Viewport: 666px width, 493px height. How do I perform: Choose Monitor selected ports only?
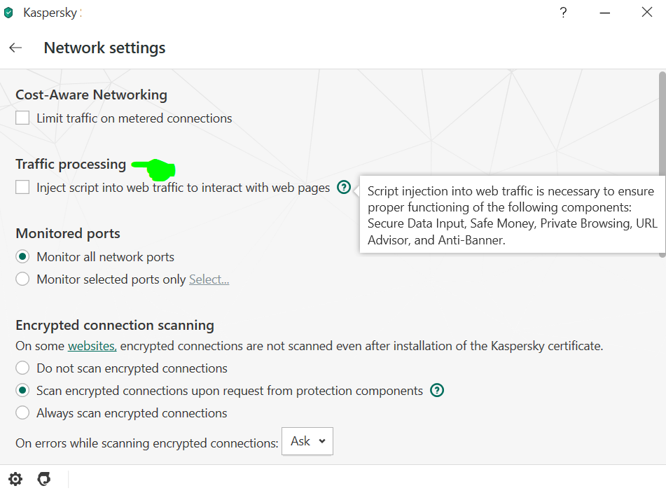coord(23,279)
